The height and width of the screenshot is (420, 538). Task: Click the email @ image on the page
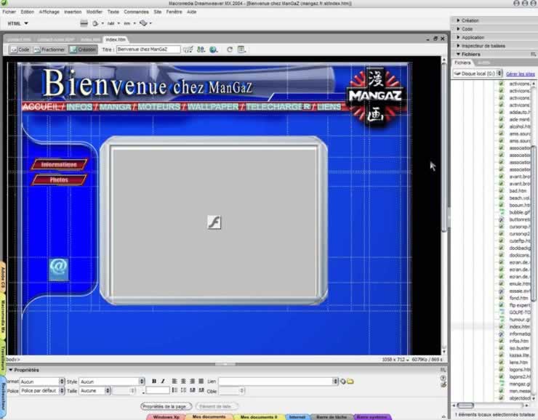pyautogui.click(x=59, y=270)
